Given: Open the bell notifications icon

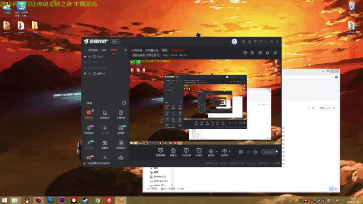Looking at the screenshot, I should (x=267, y=53).
